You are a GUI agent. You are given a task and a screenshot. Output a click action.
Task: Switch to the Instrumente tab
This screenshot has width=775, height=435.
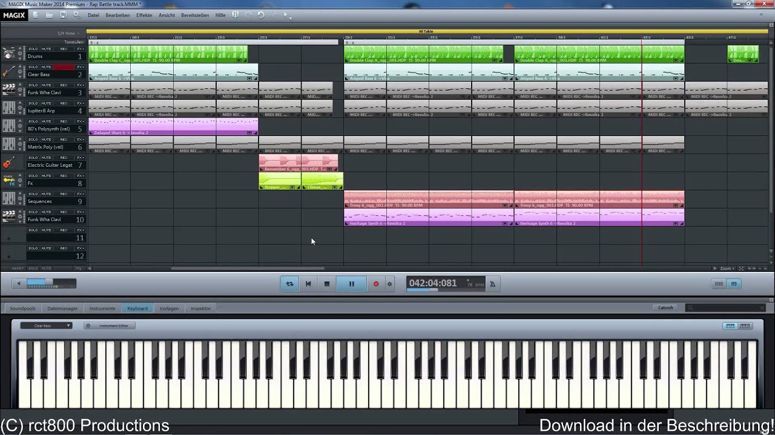pos(102,308)
